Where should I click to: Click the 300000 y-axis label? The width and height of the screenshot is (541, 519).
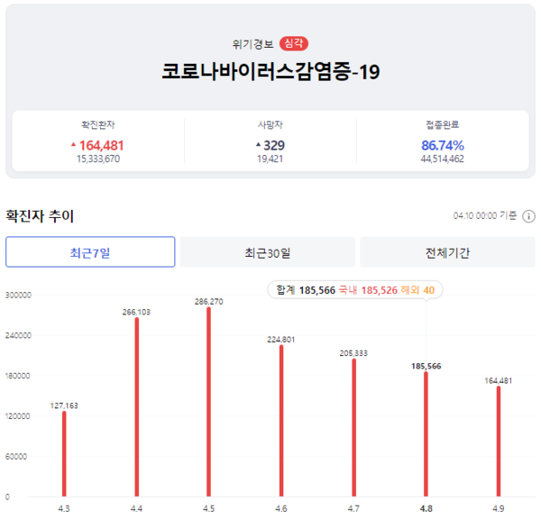pyautogui.click(x=18, y=296)
